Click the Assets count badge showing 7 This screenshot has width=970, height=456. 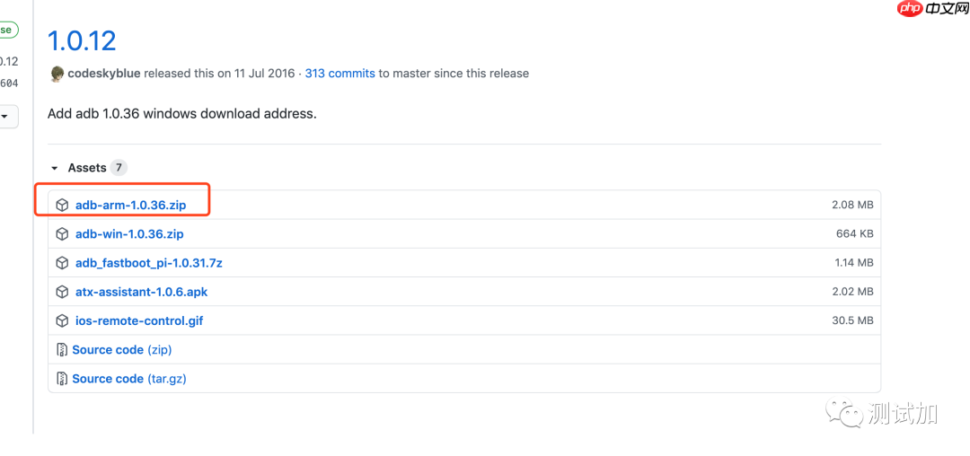119,168
